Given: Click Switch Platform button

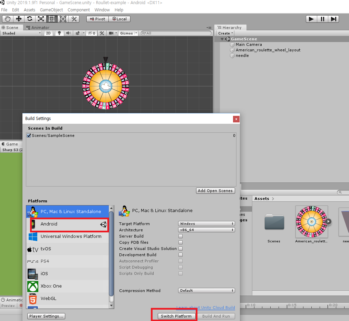Looking at the screenshot, I should pyautogui.click(x=176, y=316).
